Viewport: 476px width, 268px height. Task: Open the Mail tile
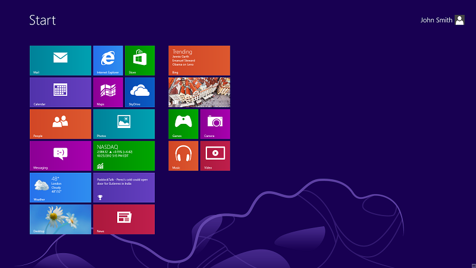click(x=61, y=61)
